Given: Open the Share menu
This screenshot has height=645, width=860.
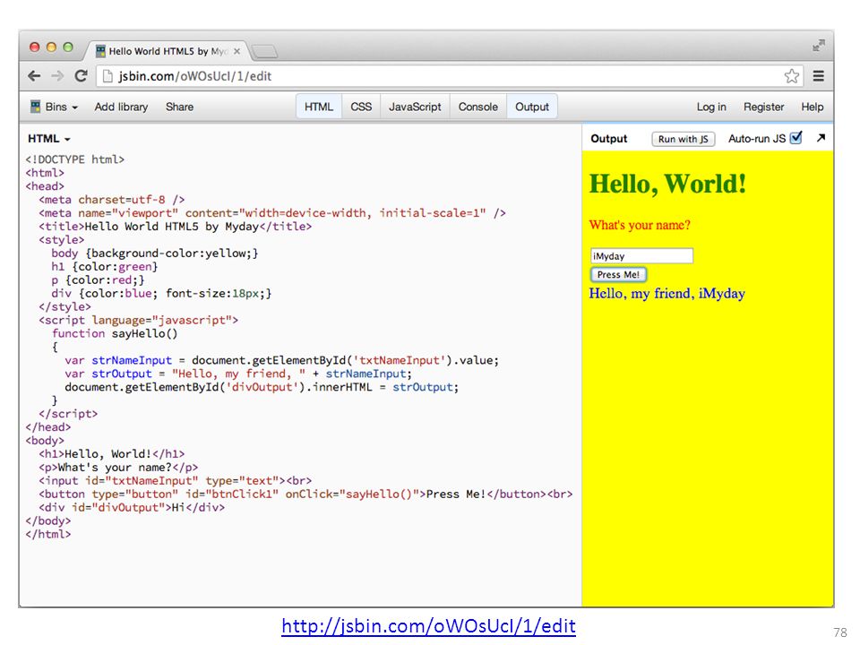Looking at the screenshot, I should pyautogui.click(x=179, y=107).
